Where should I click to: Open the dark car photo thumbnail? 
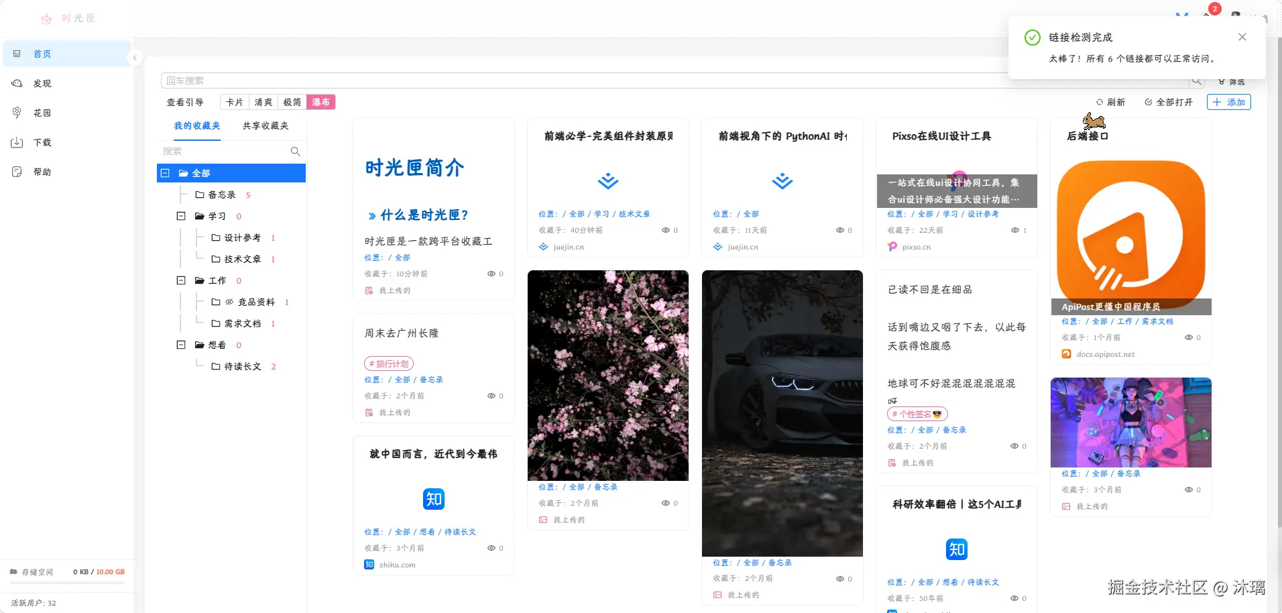point(782,413)
